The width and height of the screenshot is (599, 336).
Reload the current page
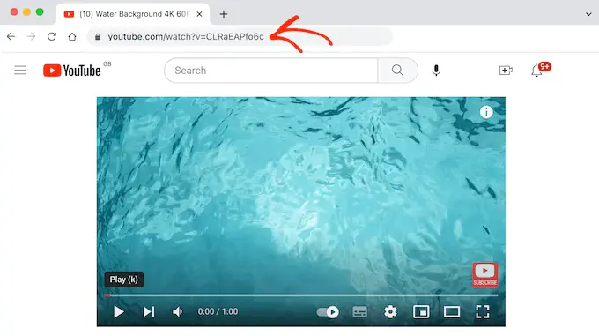[x=52, y=37]
